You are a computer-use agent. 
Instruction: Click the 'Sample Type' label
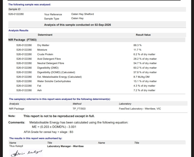52,19
